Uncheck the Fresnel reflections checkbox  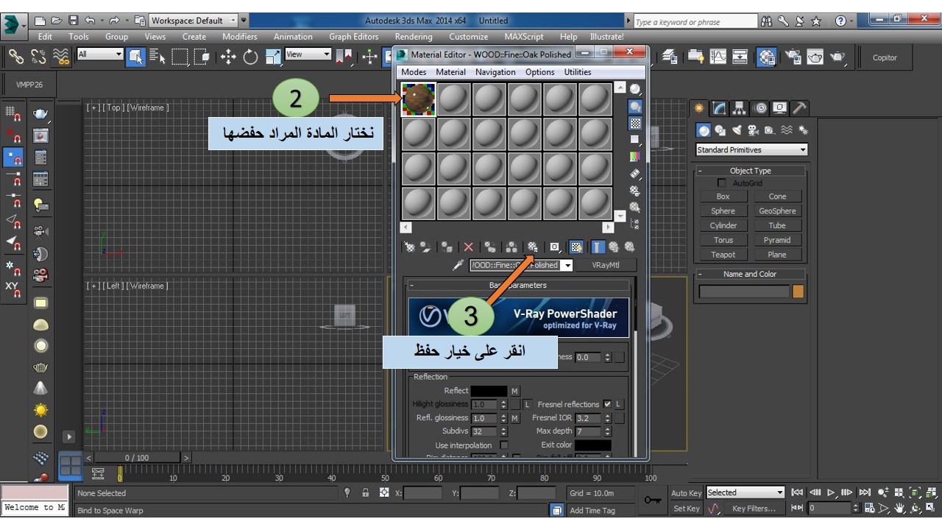coord(607,404)
